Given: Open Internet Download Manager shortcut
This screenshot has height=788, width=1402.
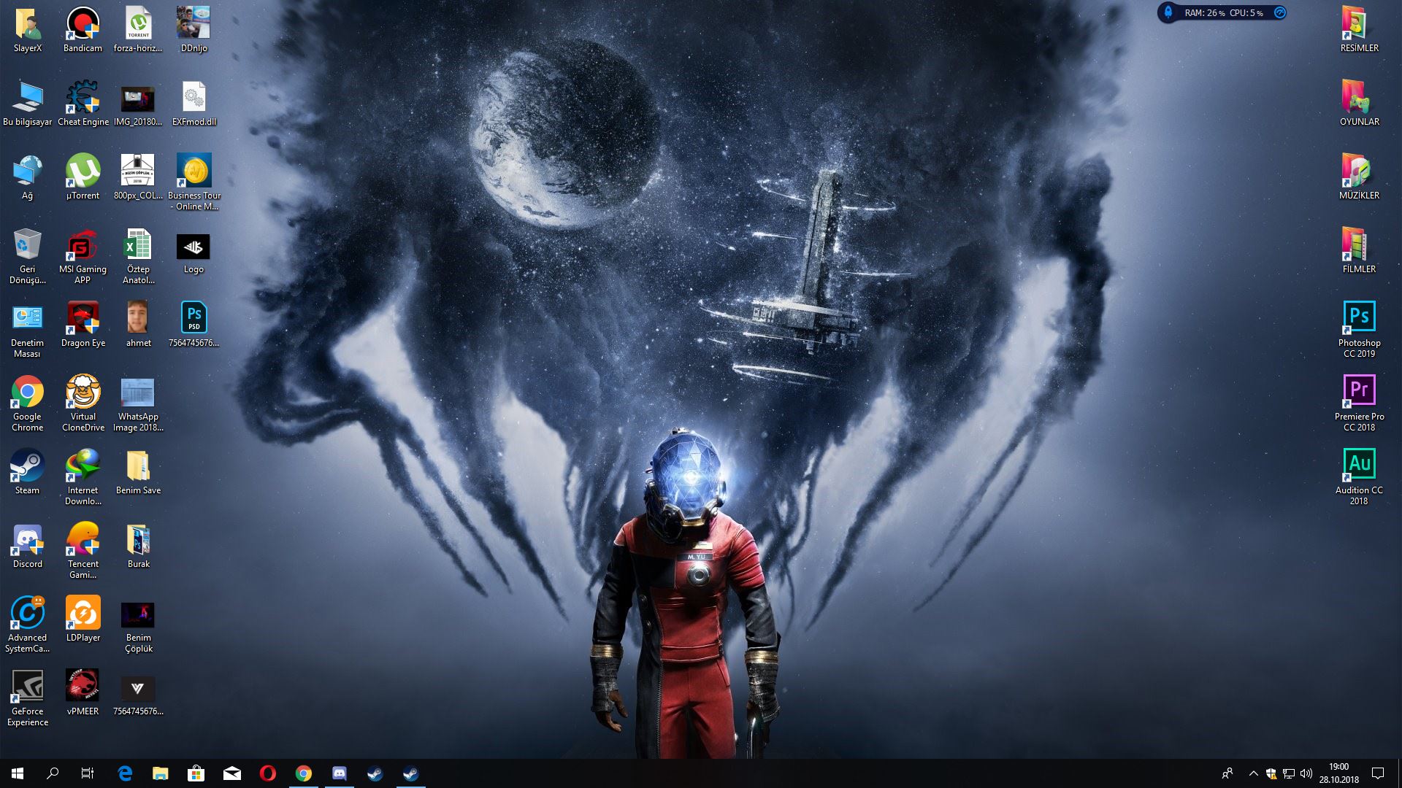Looking at the screenshot, I should (83, 476).
